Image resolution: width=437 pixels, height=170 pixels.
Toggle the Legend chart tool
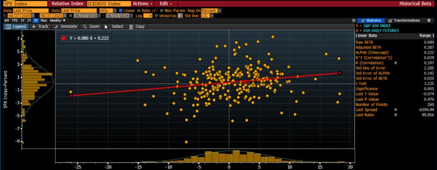[x=16, y=27]
